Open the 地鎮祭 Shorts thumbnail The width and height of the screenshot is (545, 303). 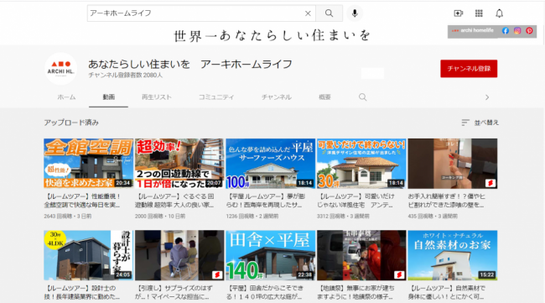361,255
